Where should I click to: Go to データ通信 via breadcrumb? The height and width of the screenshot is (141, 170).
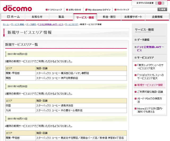coord(31,24)
